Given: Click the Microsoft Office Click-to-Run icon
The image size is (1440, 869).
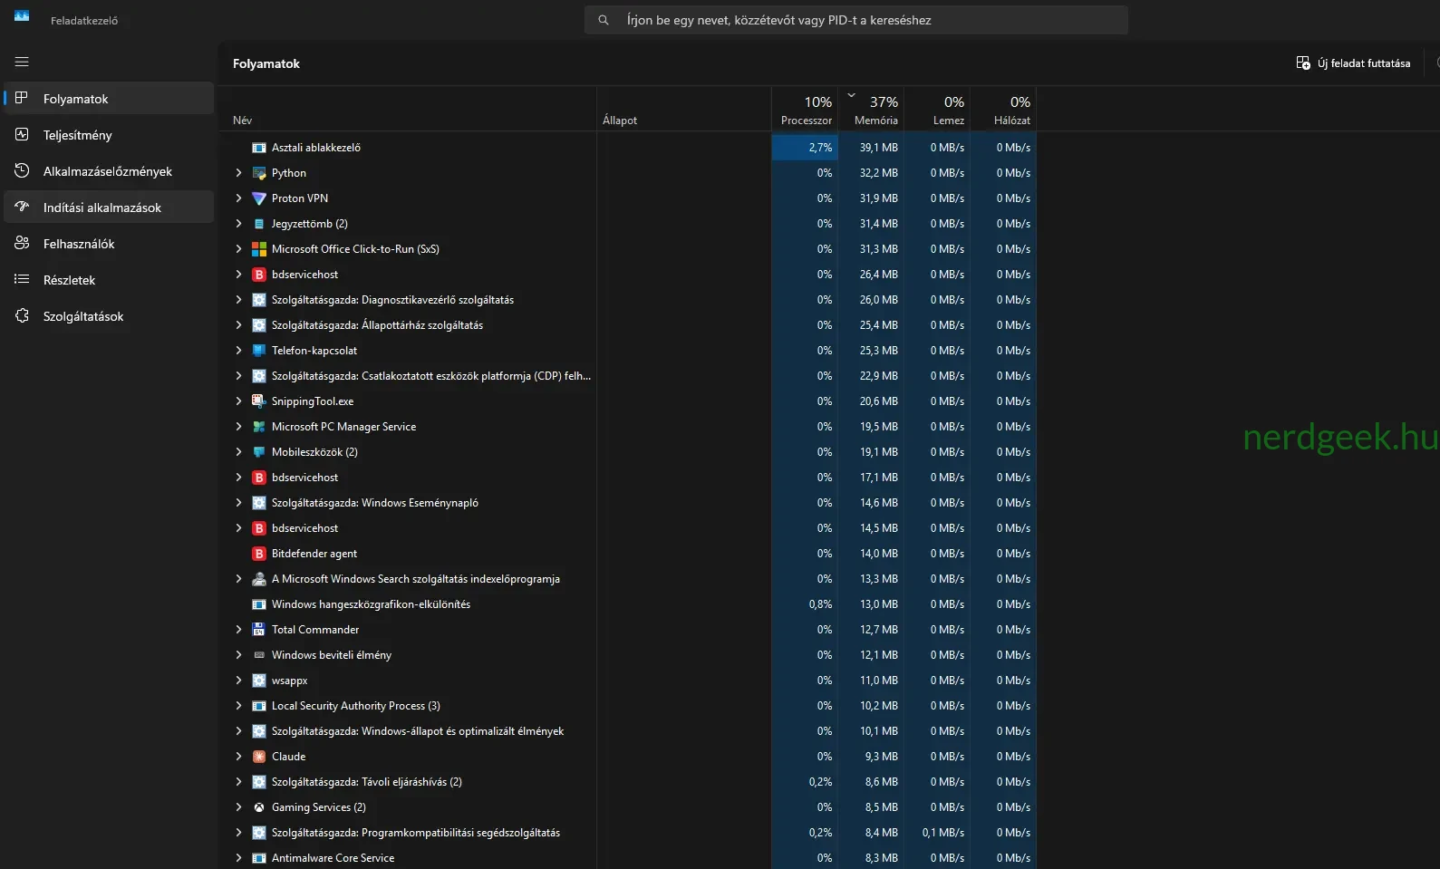Looking at the screenshot, I should click(259, 249).
